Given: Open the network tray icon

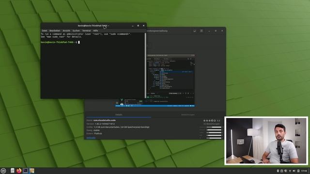Looking at the screenshot, I should point(290,171).
